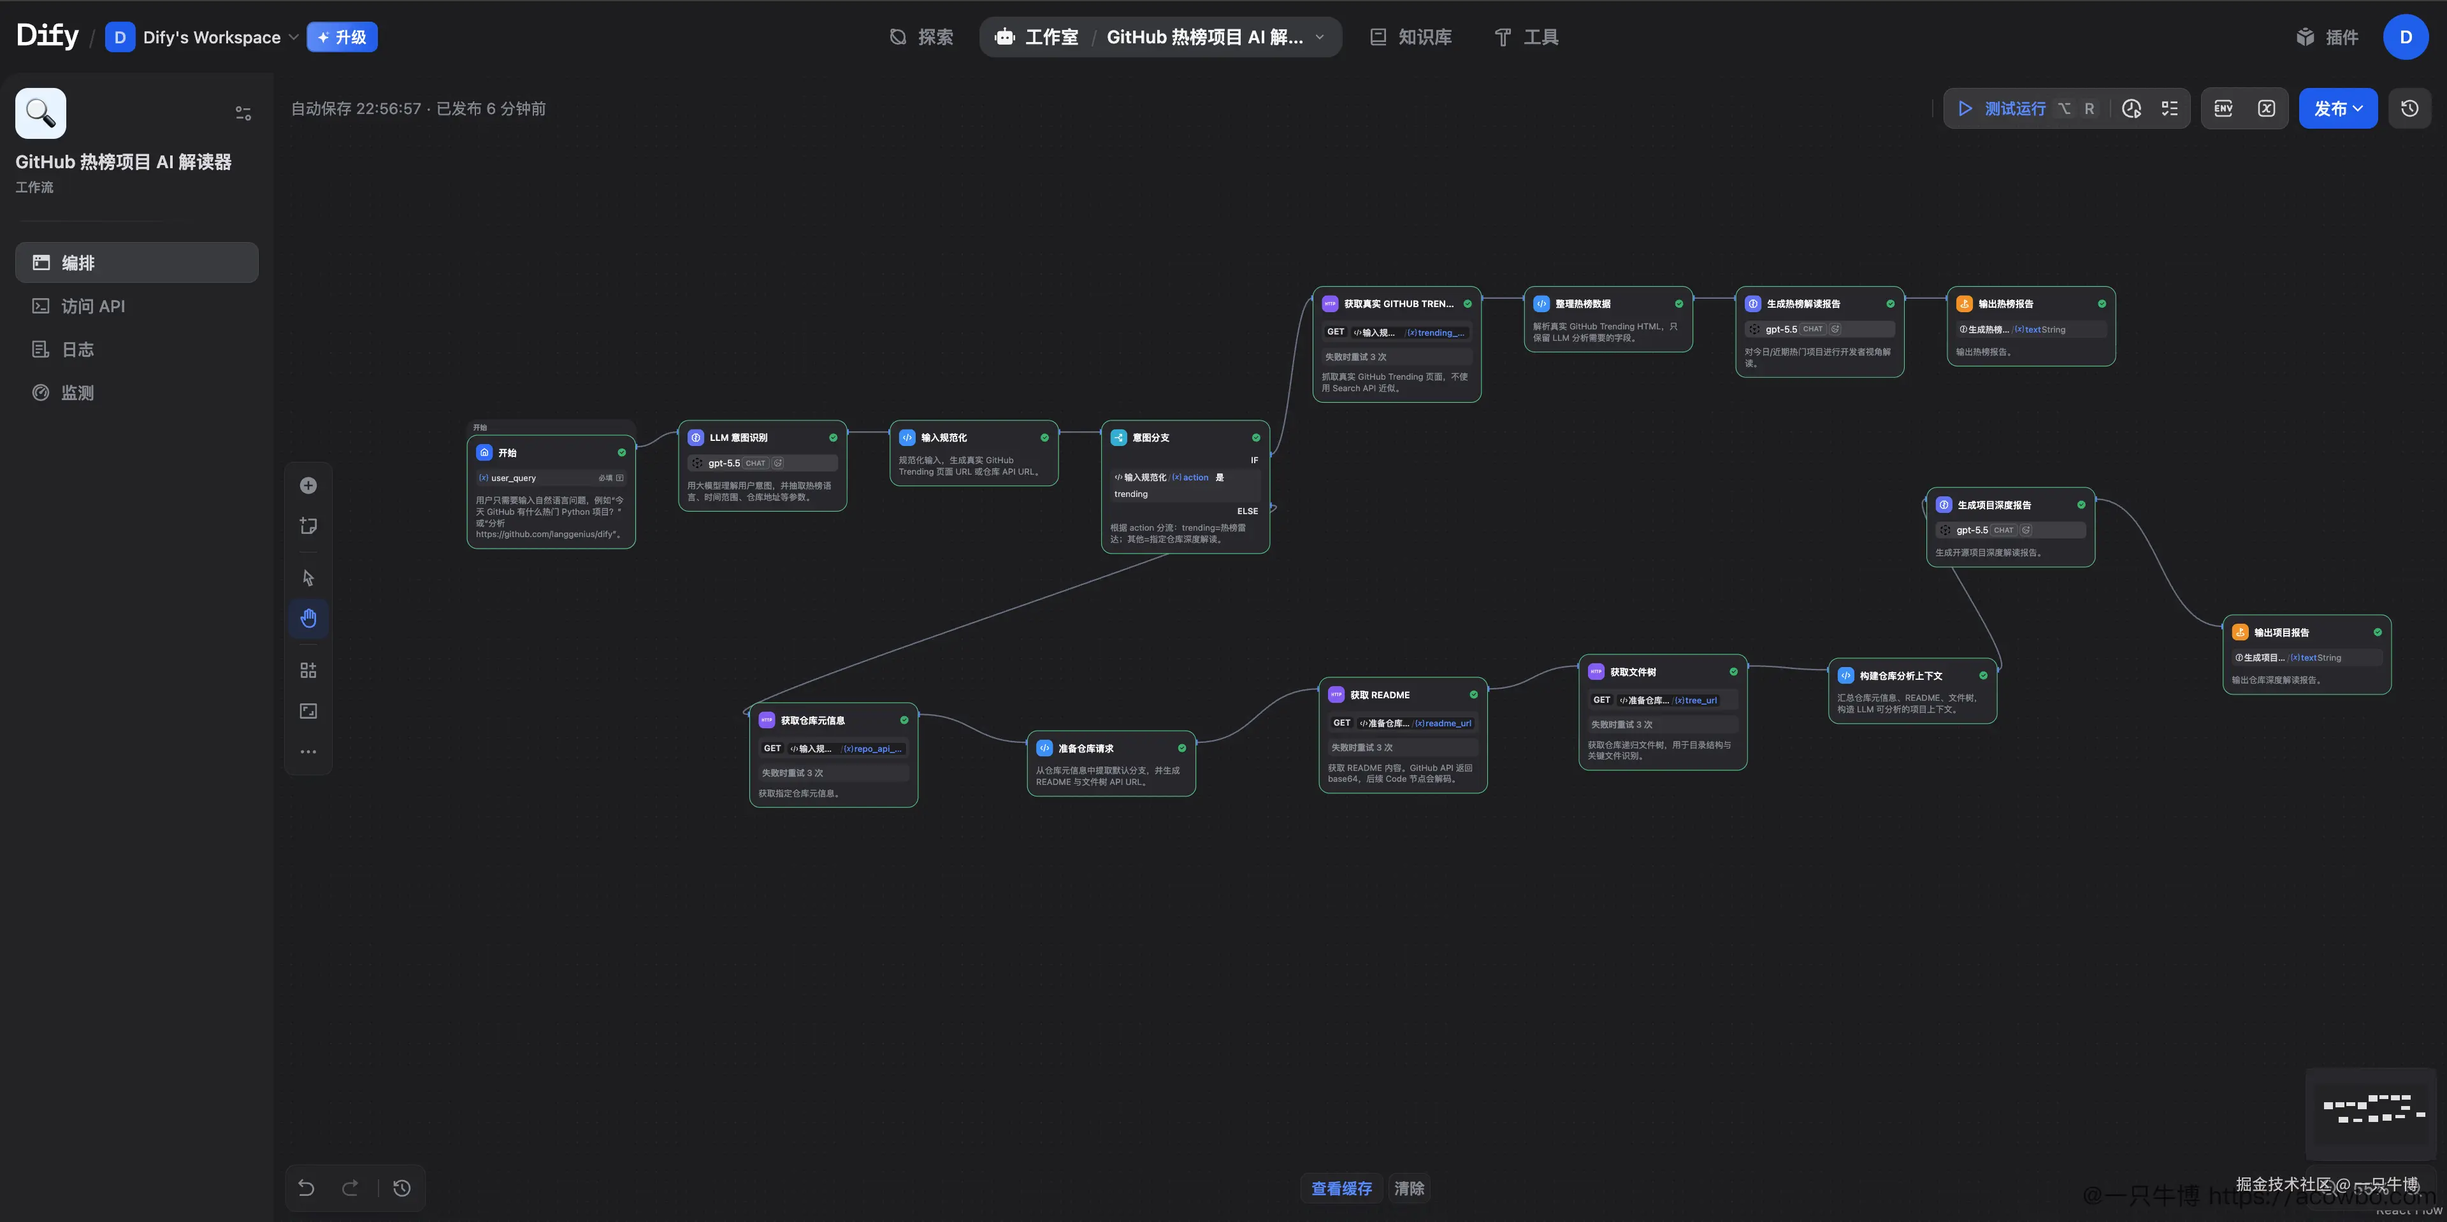
Task: Click the 开始 start node home icon
Action: (x=484, y=453)
